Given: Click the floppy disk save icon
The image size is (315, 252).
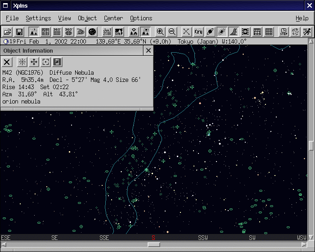Looking at the screenshot, I should tap(19, 32).
